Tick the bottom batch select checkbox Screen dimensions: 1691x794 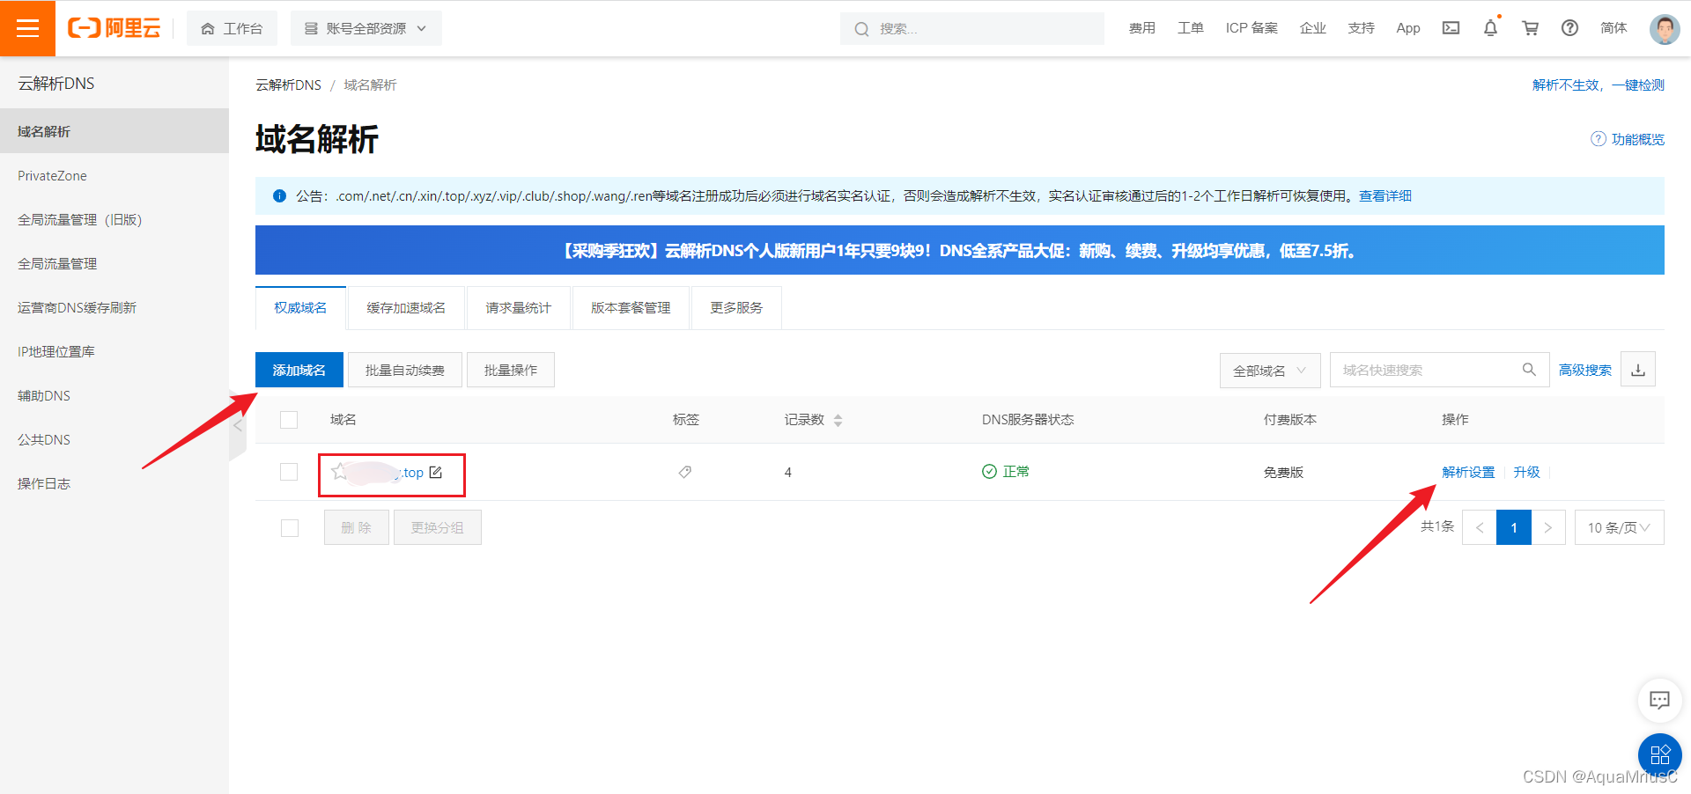(x=289, y=527)
